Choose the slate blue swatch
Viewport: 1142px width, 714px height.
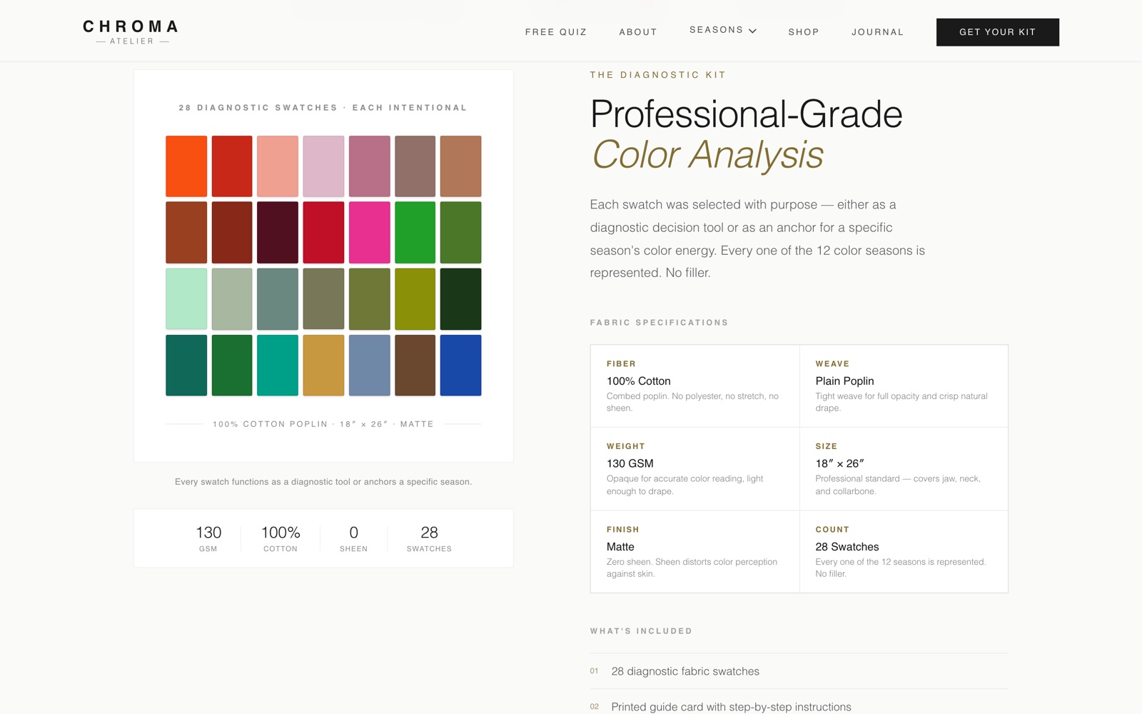pyautogui.click(x=369, y=366)
